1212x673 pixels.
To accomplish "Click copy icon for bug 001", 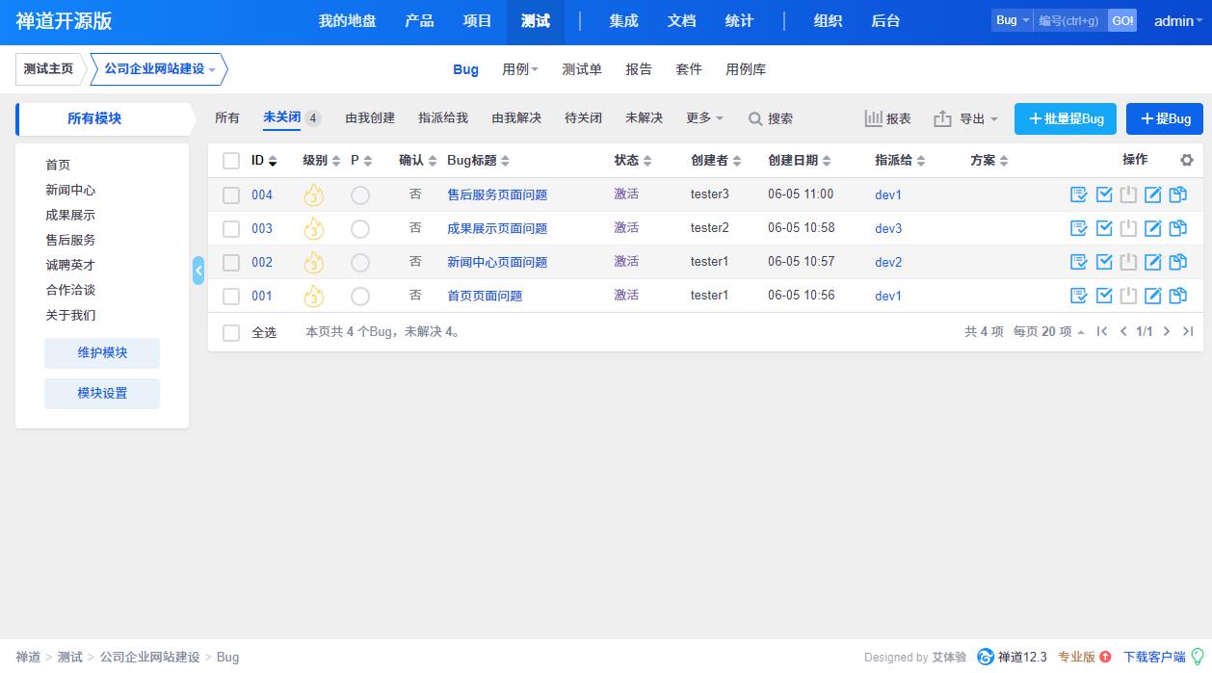I will [1177, 296].
